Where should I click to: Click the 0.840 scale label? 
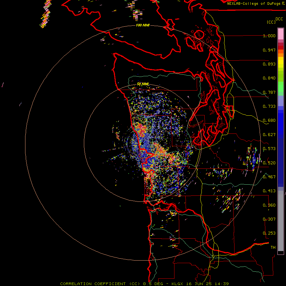tap(269, 78)
